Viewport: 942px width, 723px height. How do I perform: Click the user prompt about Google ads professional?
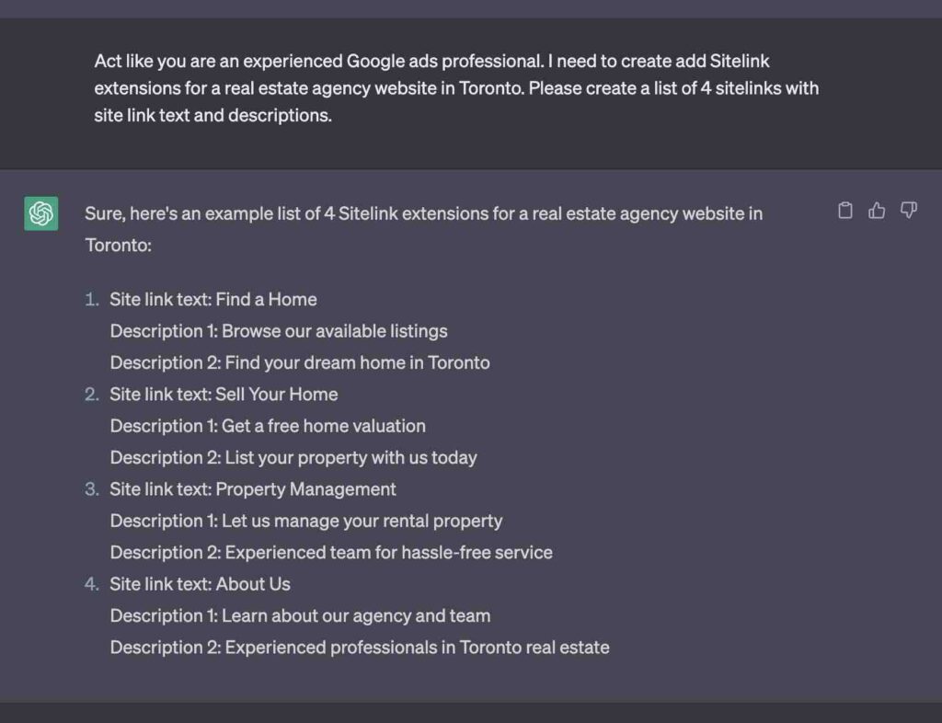point(456,87)
